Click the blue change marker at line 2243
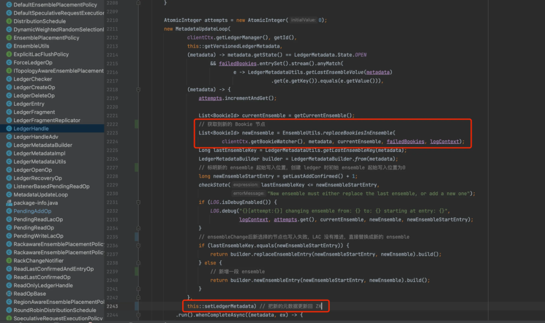 [x=136, y=306]
